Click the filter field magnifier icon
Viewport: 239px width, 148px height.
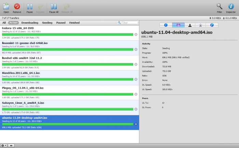119,23
